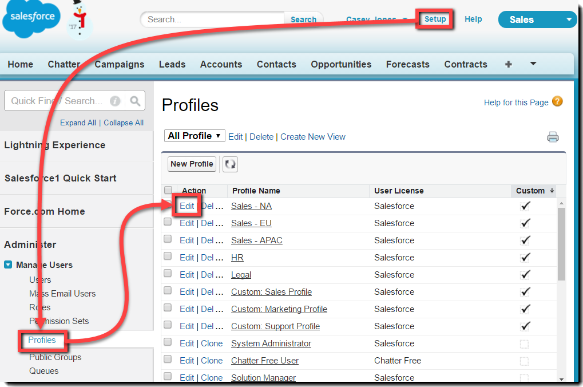583x387 pixels.
Task: Click the plus icon to add a tab
Action: [x=508, y=64]
